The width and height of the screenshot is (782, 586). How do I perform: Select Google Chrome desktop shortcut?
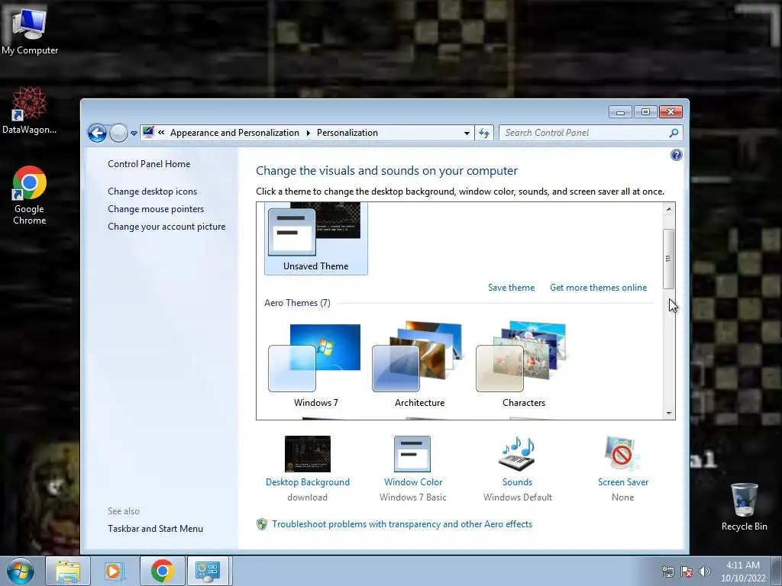click(x=30, y=195)
